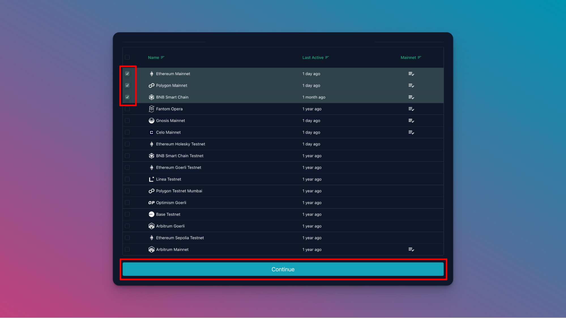Click the BNB Smart Chain cube logo
566x318 pixels.
[x=151, y=97]
